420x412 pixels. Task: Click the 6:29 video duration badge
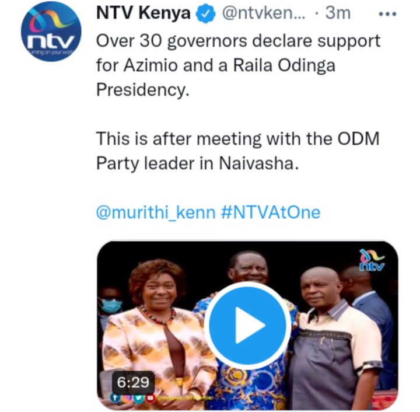133,383
